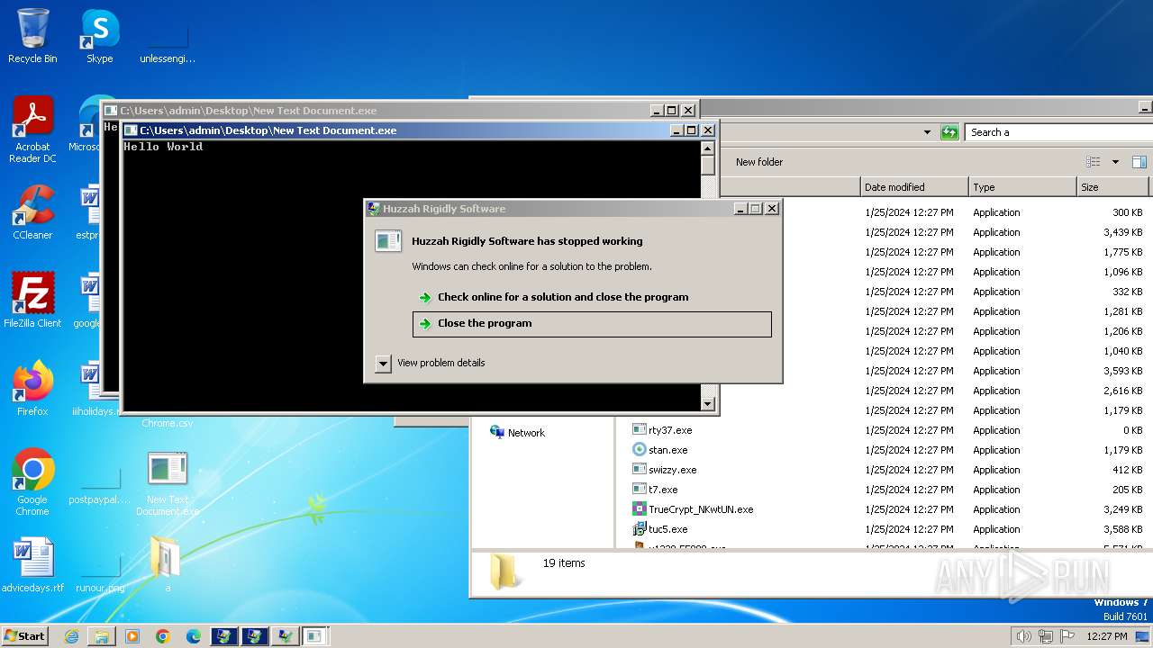
Task: Click the Explorer change view icon
Action: pos(1094,162)
